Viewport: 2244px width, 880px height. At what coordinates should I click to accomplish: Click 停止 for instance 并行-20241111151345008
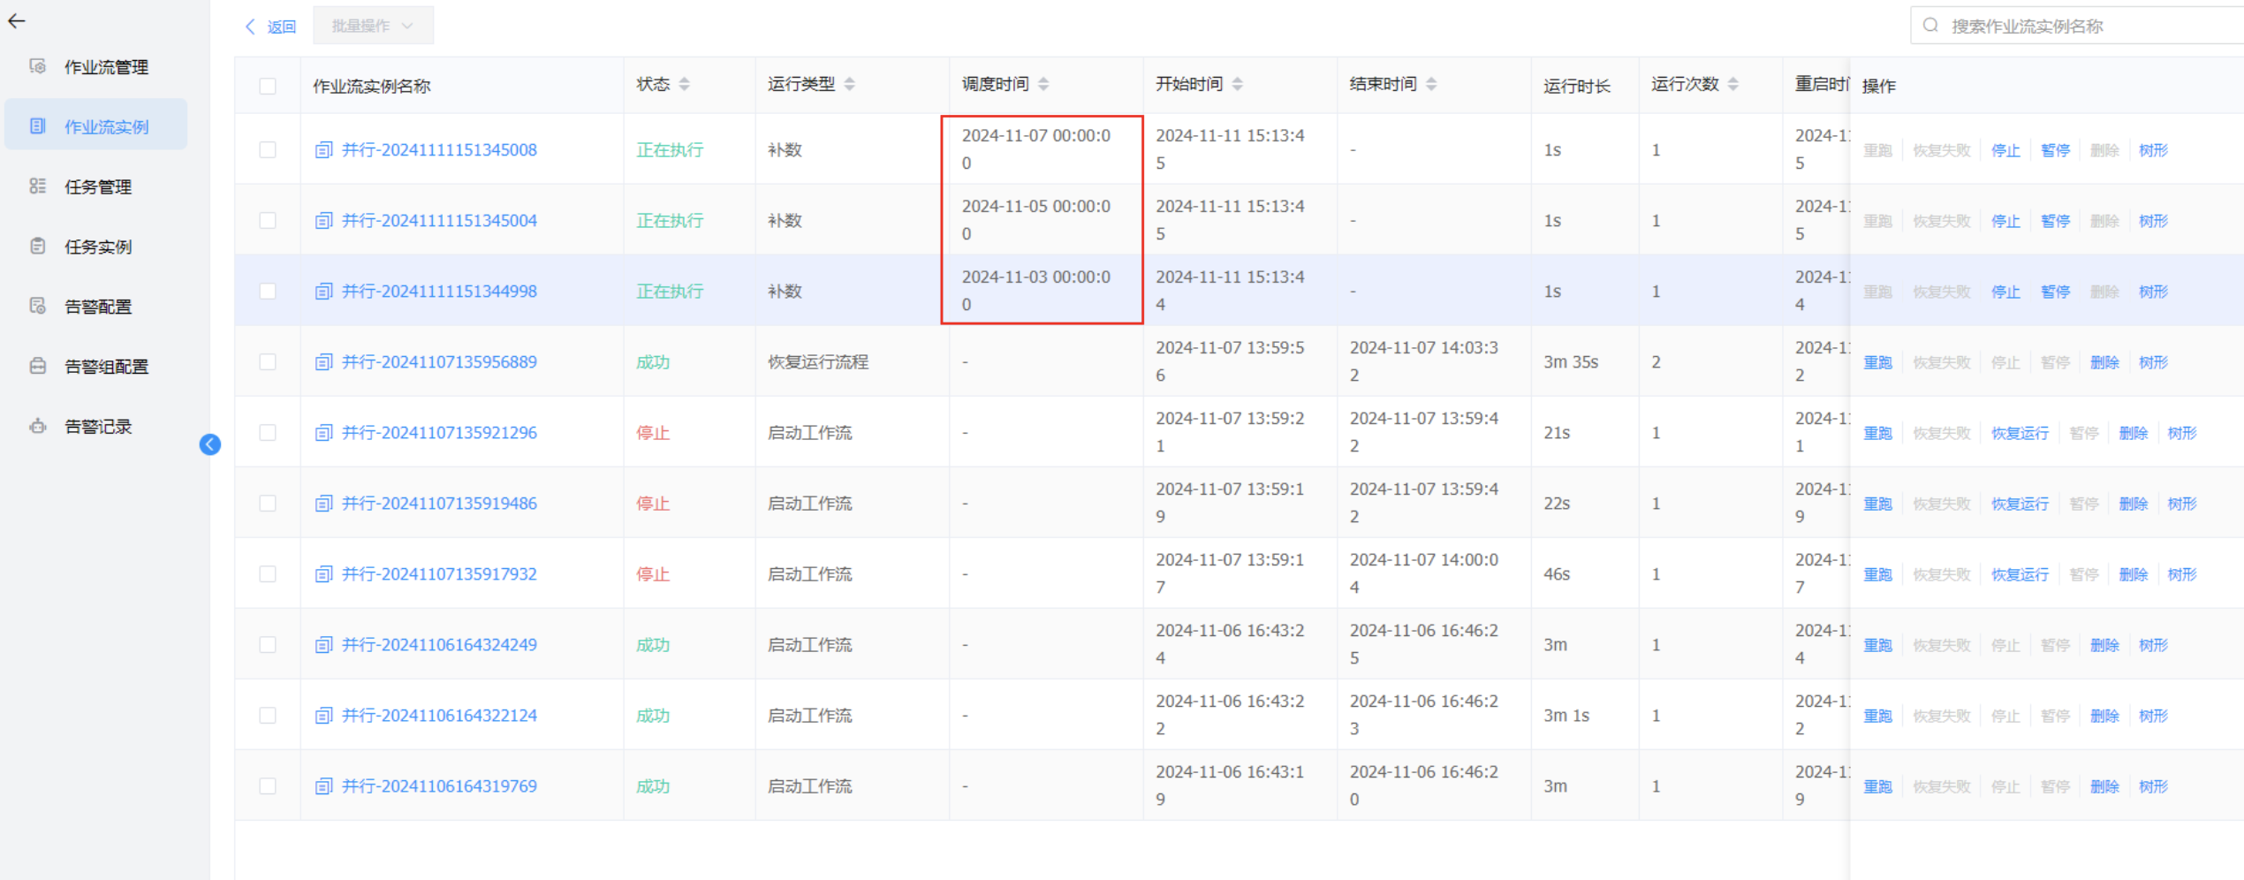(2005, 150)
